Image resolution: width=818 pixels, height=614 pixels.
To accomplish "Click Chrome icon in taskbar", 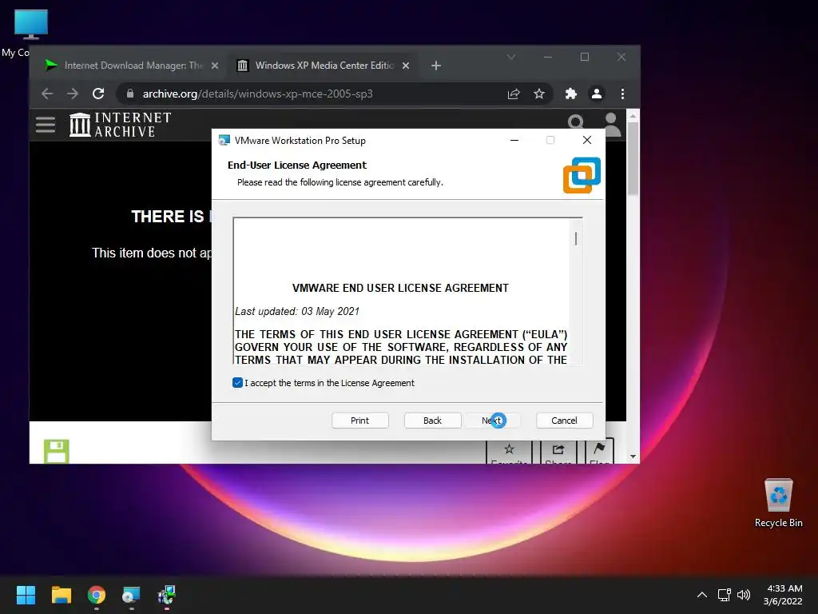I will 97,595.
